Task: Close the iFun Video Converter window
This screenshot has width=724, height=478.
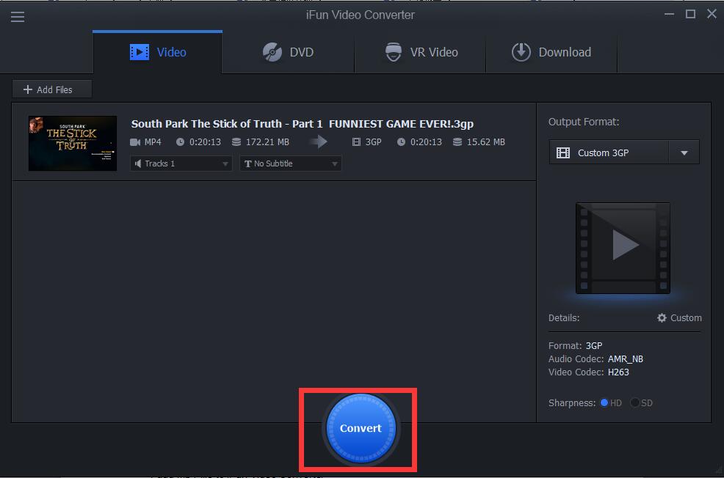Action: (712, 14)
